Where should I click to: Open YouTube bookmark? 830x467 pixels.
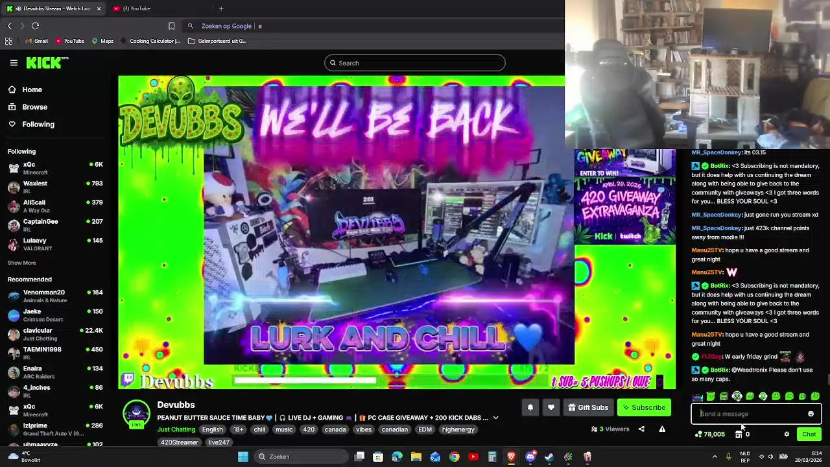coord(69,41)
